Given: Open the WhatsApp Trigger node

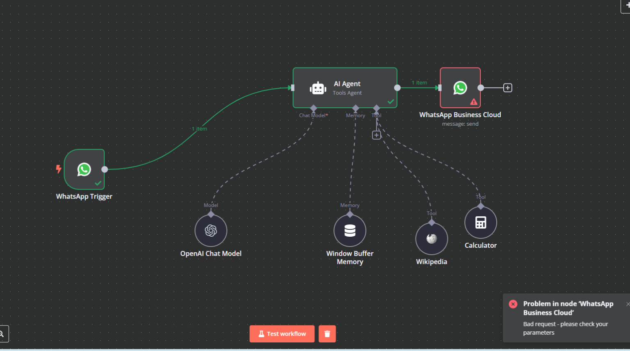Looking at the screenshot, I should [x=84, y=170].
